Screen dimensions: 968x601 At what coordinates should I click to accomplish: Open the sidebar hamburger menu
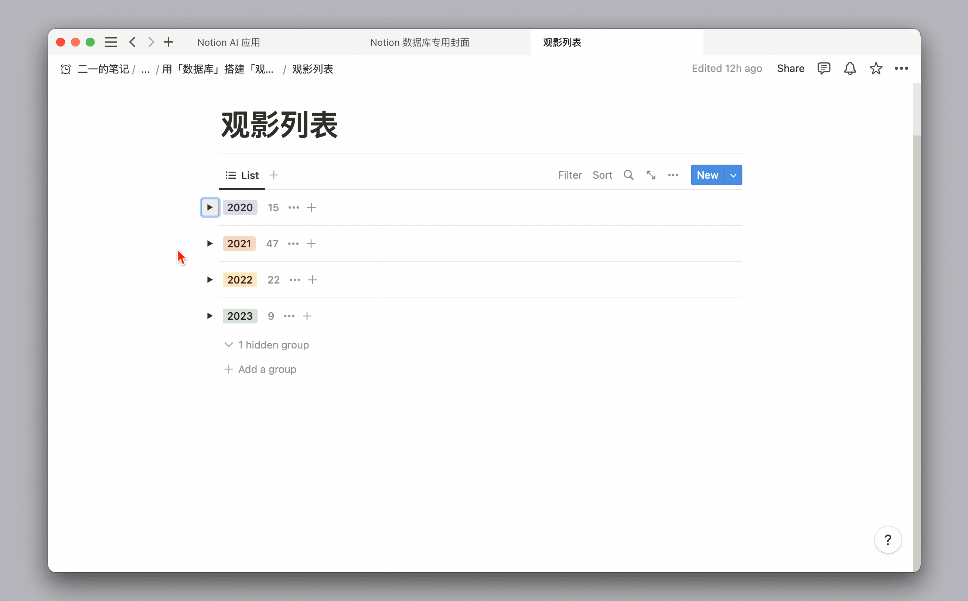pyautogui.click(x=110, y=42)
